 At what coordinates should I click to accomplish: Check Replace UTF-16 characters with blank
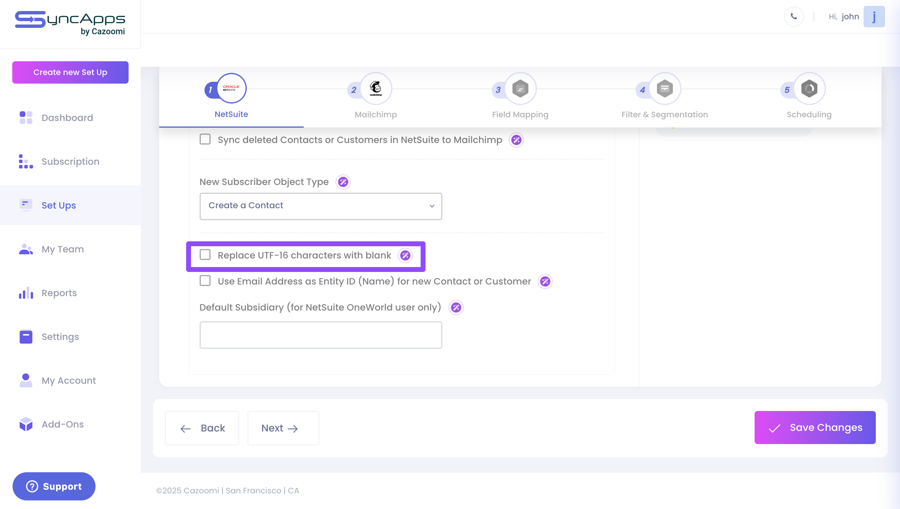tap(205, 255)
